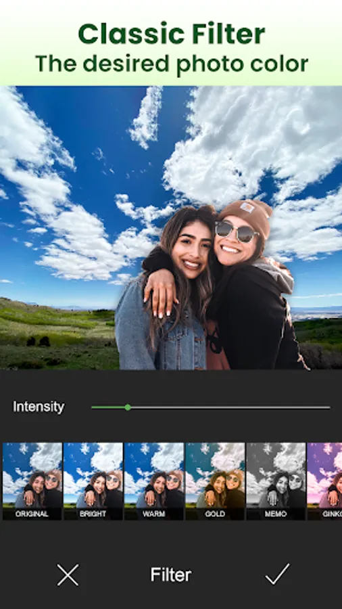Apply filter with the checkmark icon
342x609 pixels.
(x=277, y=574)
